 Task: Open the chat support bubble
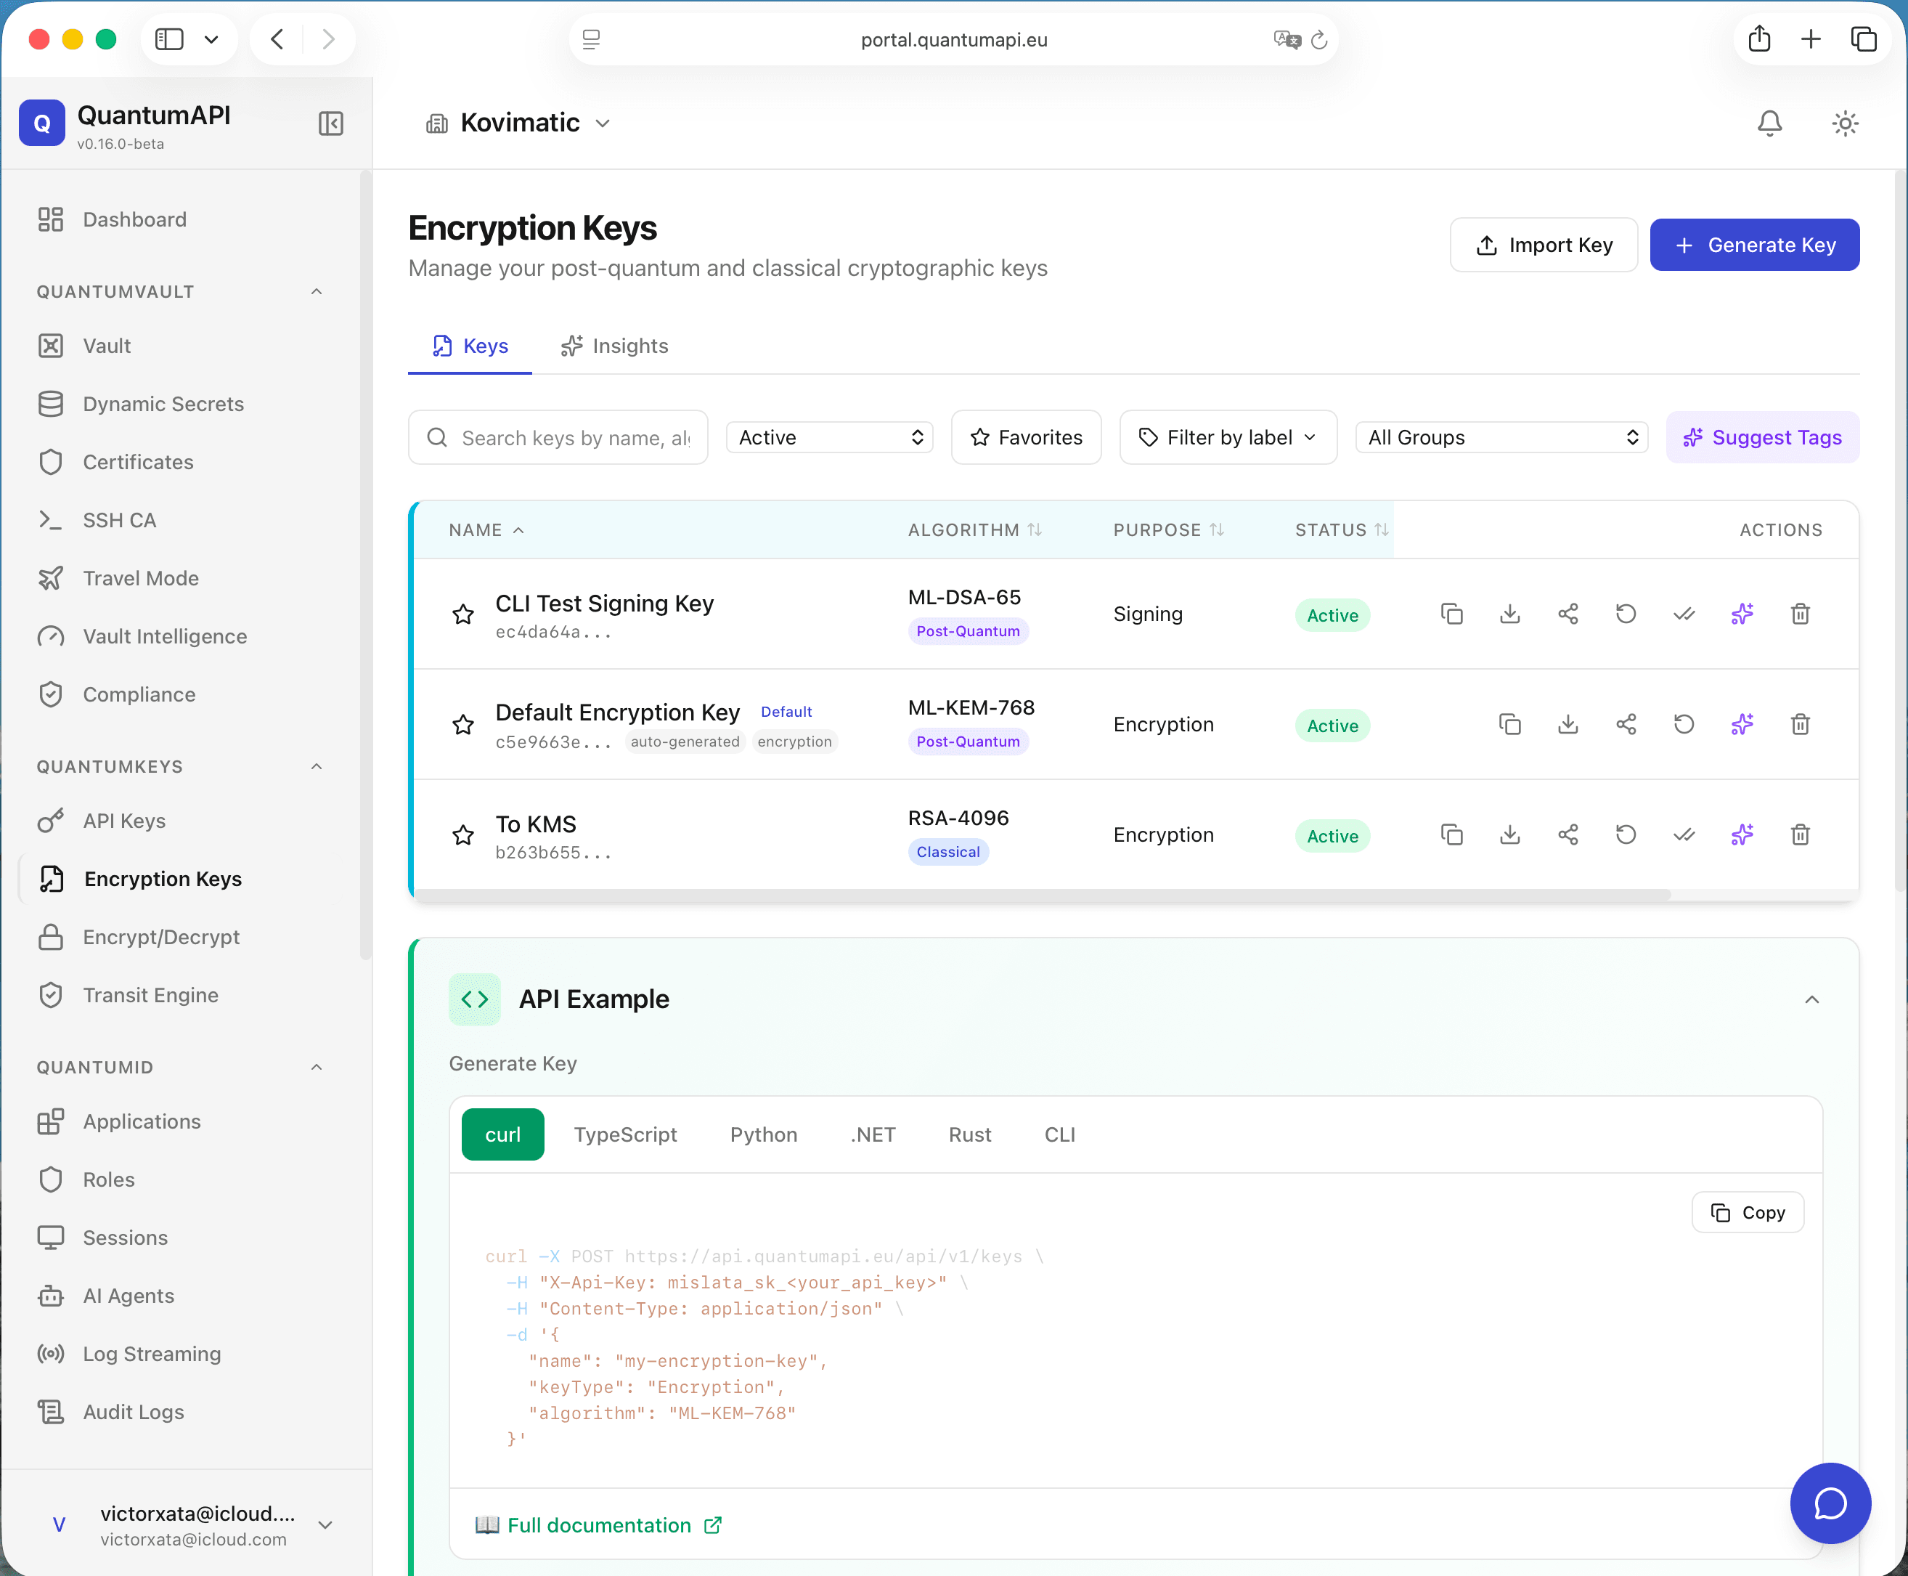click(1830, 1503)
